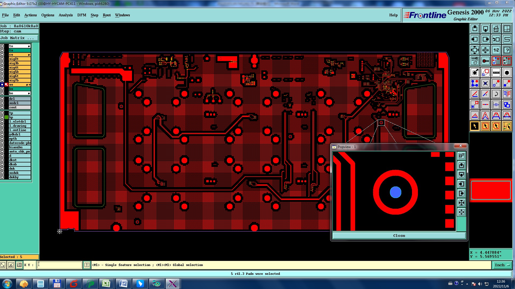Open Windows Start button
The width and height of the screenshot is (515, 289).
point(7,284)
